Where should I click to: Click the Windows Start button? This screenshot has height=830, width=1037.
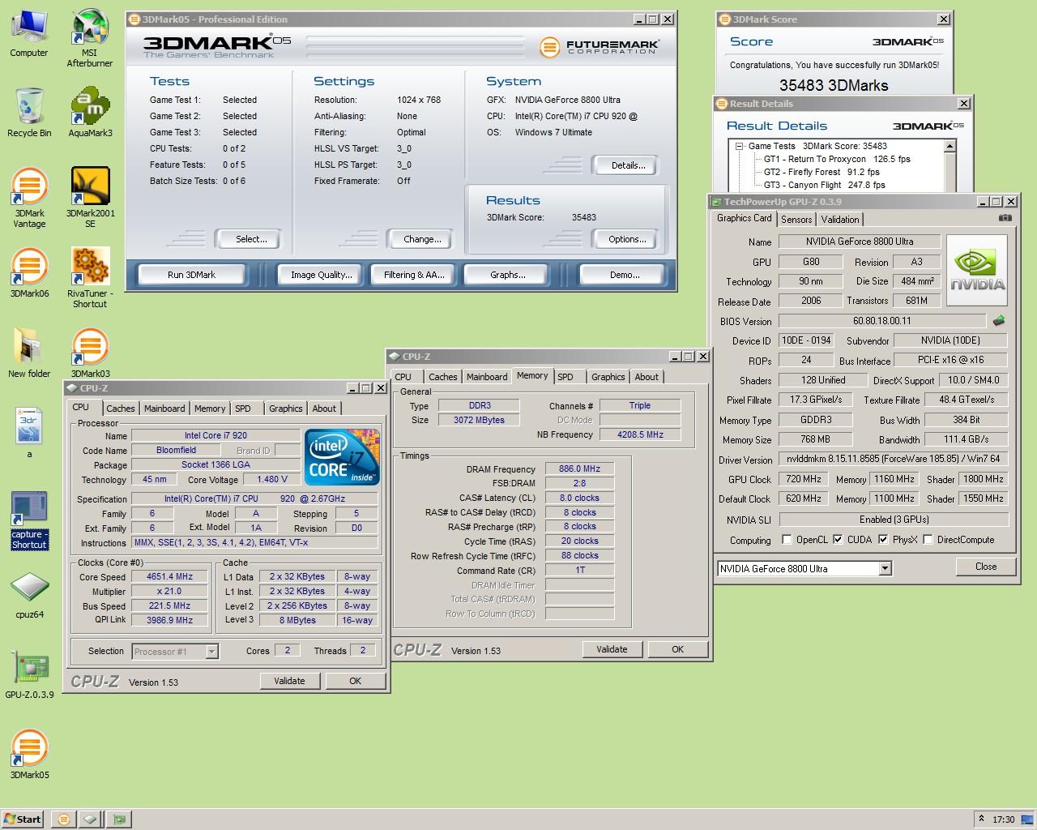(23, 819)
